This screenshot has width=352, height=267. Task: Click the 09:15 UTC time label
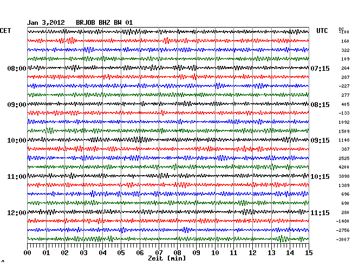(320, 141)
